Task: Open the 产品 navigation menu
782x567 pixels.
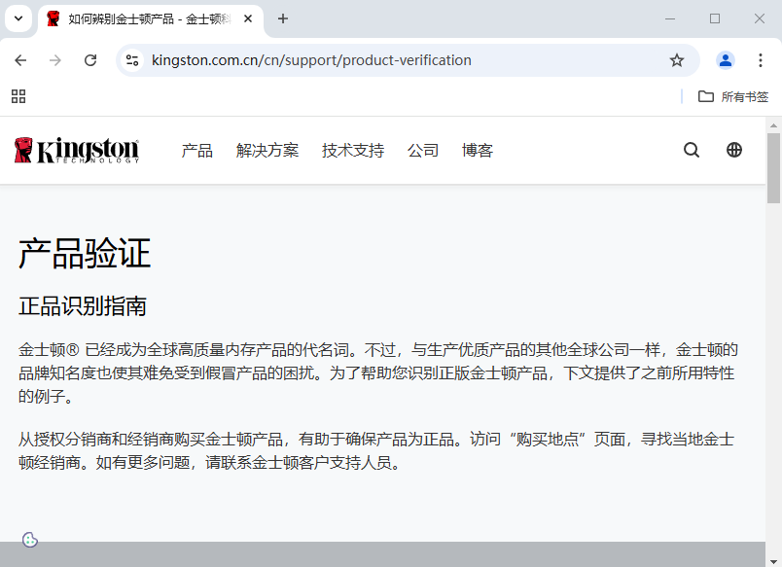Action: coord(197,151)
